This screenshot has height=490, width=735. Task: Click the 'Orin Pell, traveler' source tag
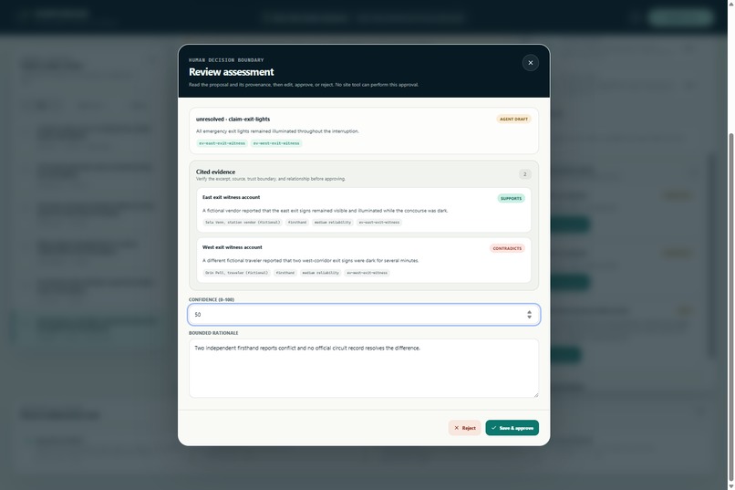[237, 273]
